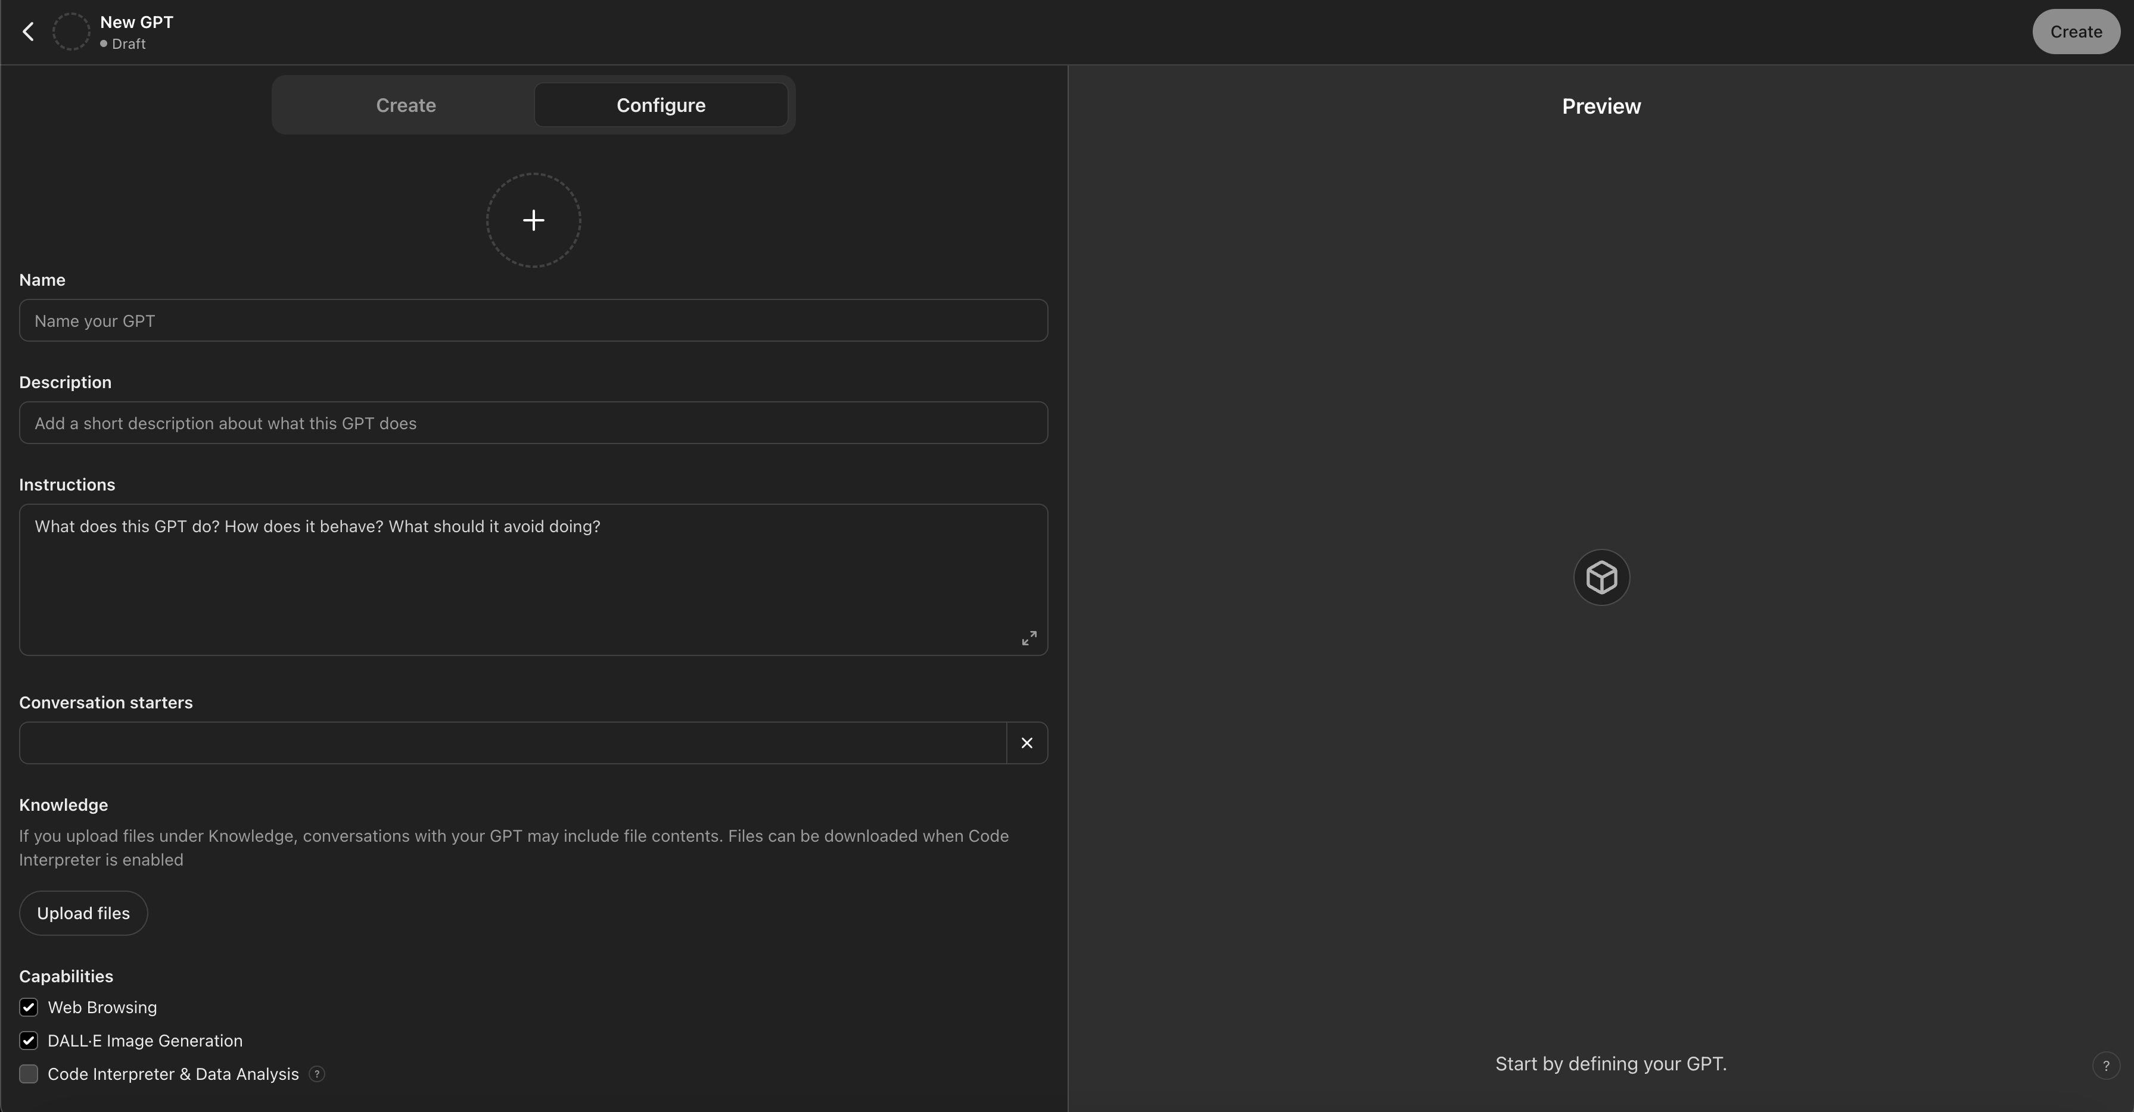Add a profile image with the plus circle
This screenshot has height=1112, width=2134.
[534, 220]
